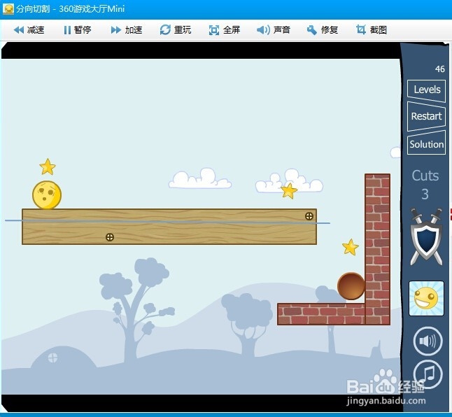Viewport: 452px width, 417px height.
Task: Click the screw at plank's lower left
Action: pos(110,237)
